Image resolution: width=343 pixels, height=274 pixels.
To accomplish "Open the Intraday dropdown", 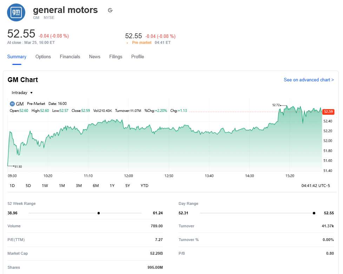I will (x=22, y=93).
